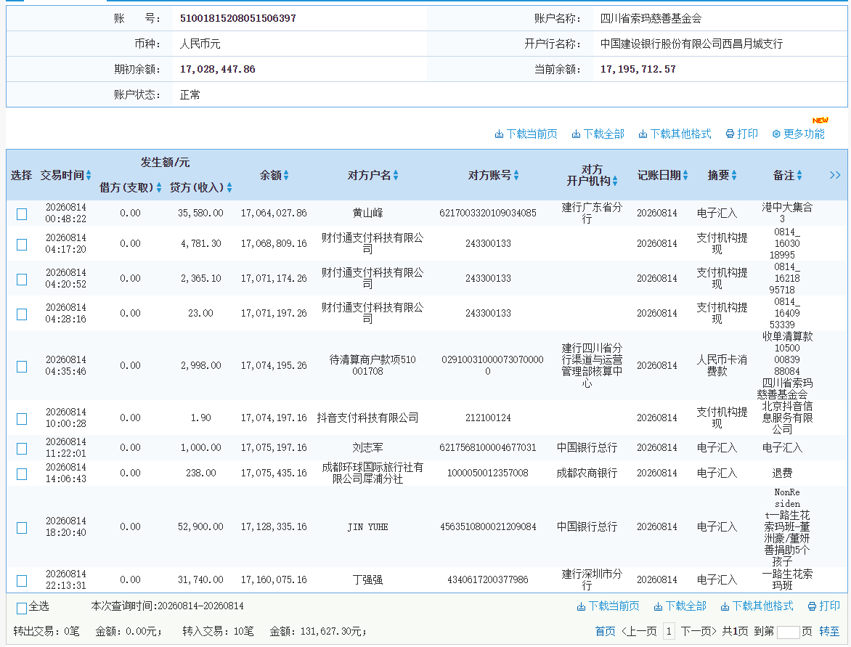Image resolution: width=851 pixels, height=647 pixels.
Task: Open 更多功能 more functions
Action: [x=798, y=134]
